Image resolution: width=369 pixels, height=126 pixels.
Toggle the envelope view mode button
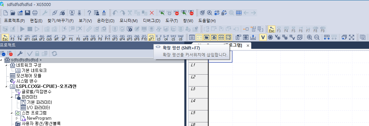click(x=214, y=37)
